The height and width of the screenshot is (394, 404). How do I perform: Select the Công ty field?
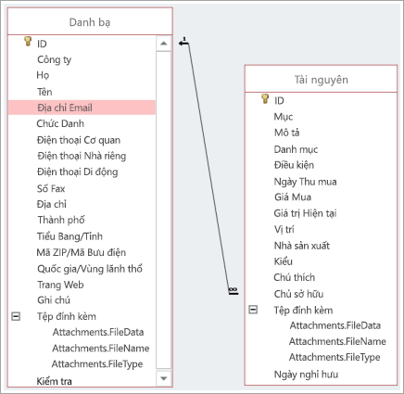point(55,59)
